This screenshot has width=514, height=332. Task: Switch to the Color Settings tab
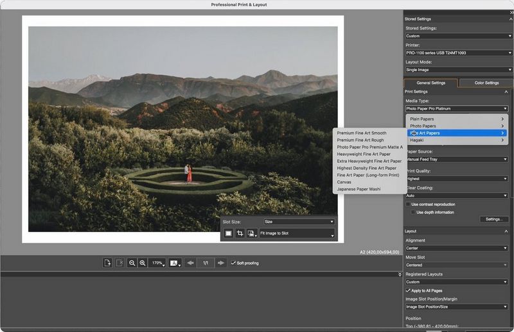coord(486,83)
